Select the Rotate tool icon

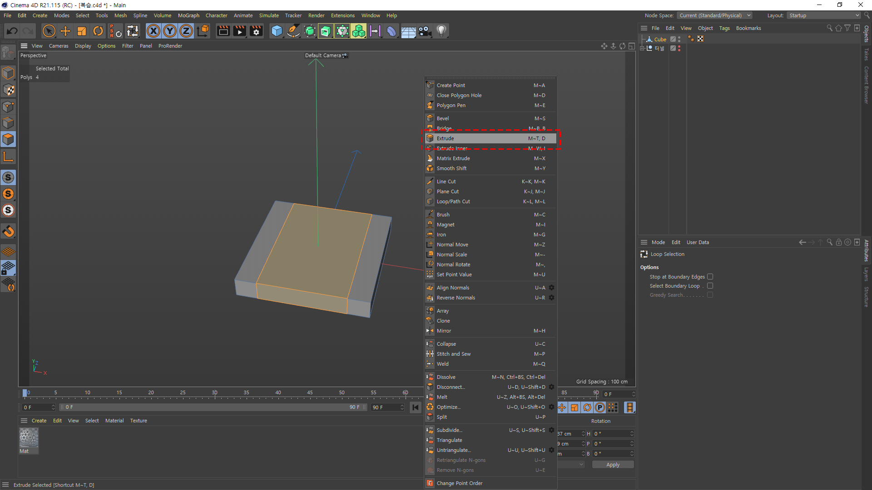tap(98, 31)
